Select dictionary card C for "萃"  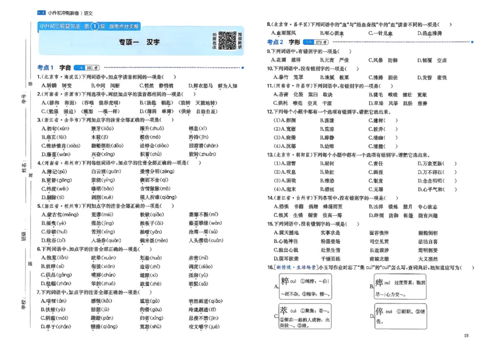coord(305,316)
